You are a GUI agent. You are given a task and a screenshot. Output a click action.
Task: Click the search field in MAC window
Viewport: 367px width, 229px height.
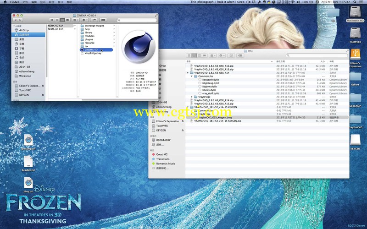click(317, 55)
